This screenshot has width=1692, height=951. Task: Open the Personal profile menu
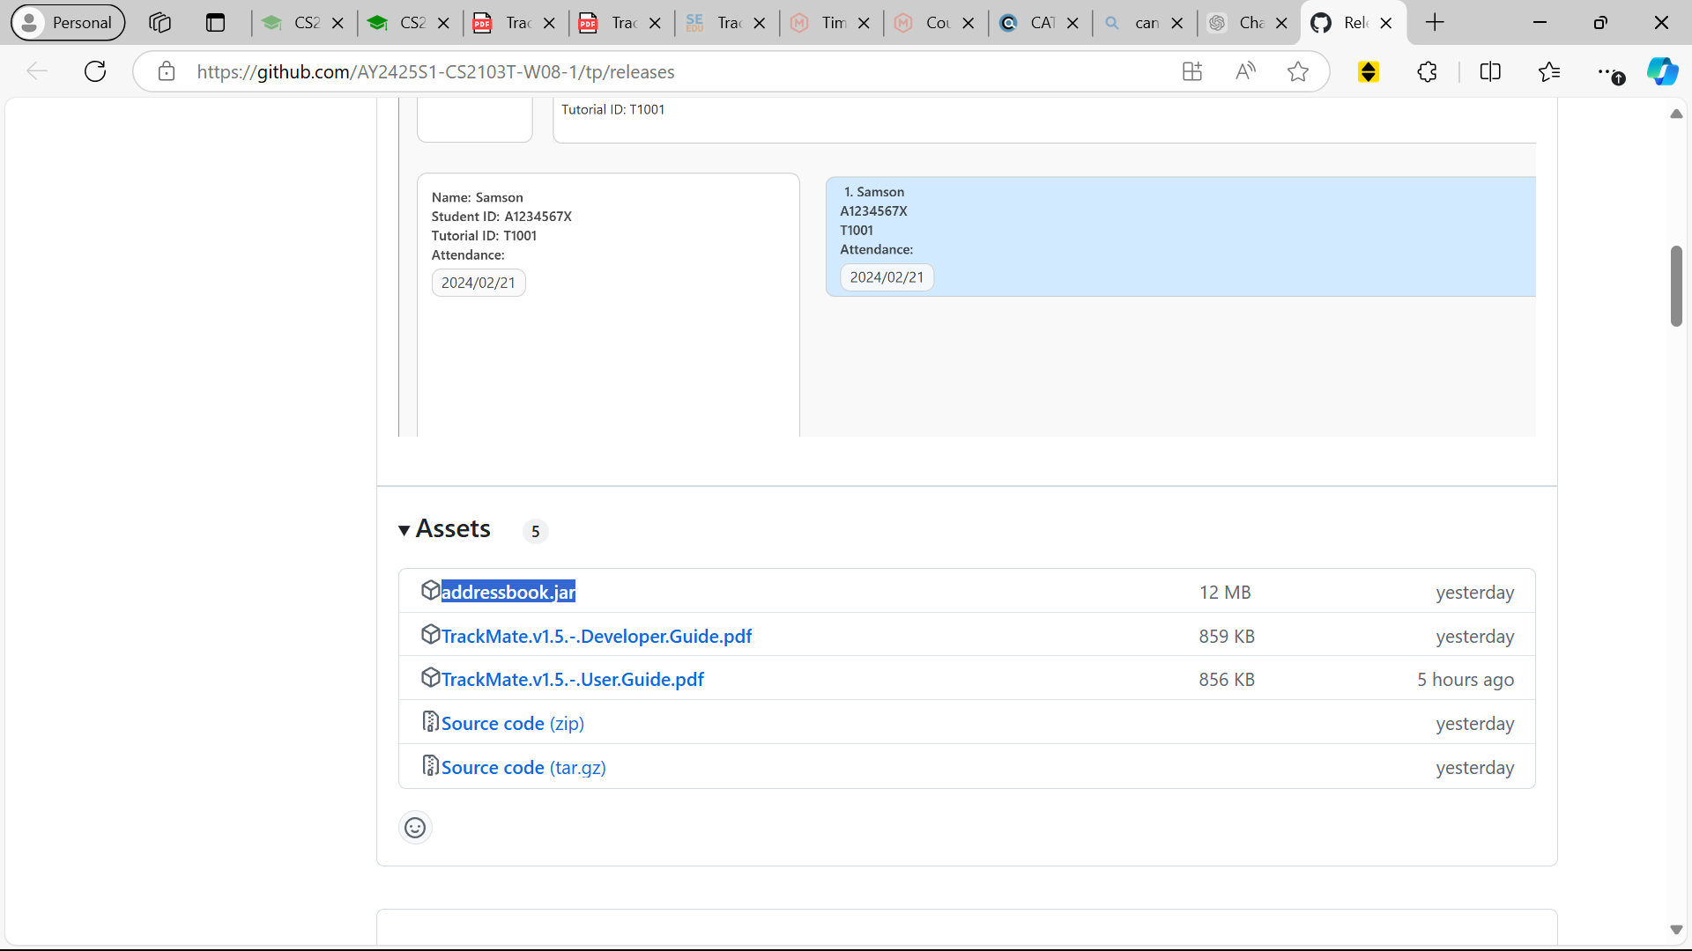pyautogui.click(x=68, y=23)
